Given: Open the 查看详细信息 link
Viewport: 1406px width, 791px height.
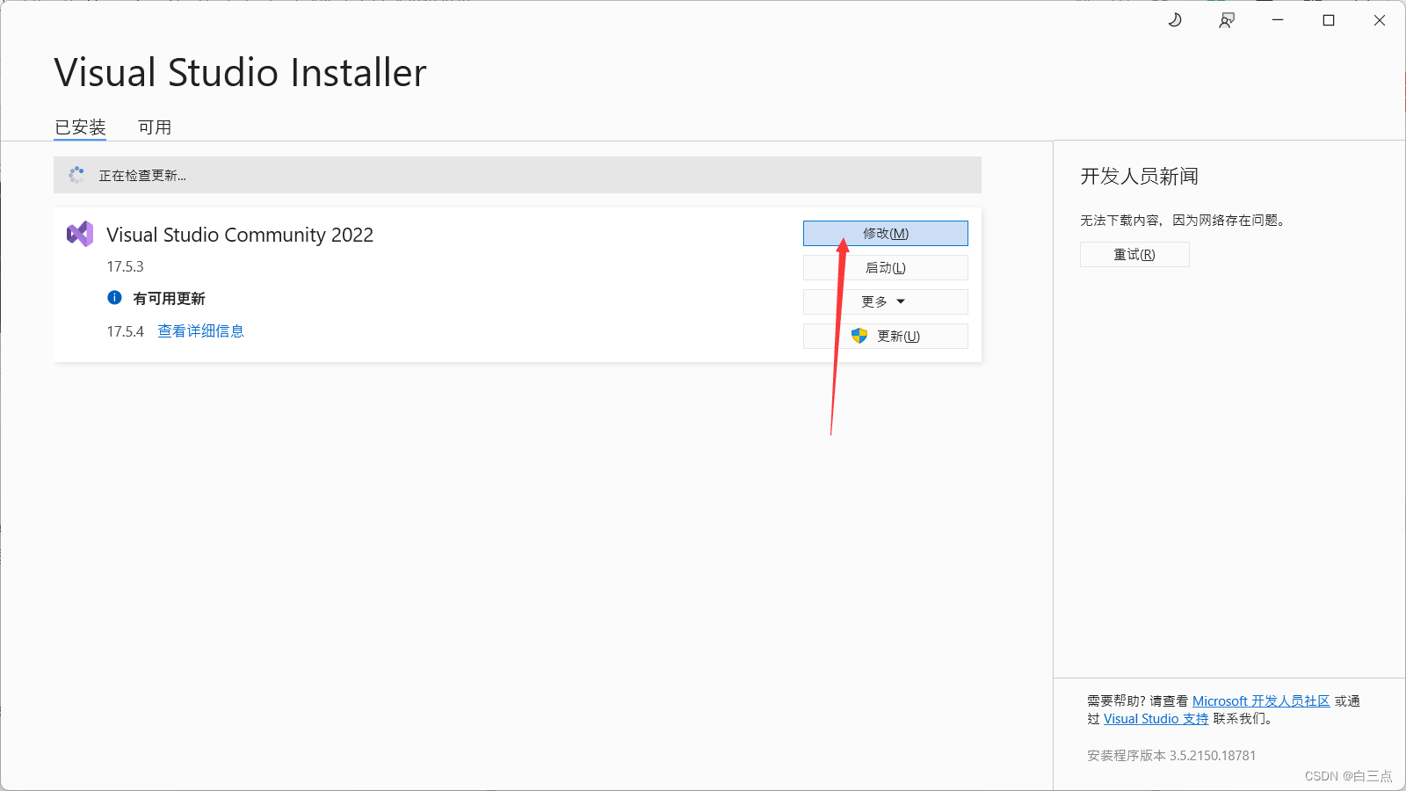Looking at the screenshot, I should tap(201, 331).
